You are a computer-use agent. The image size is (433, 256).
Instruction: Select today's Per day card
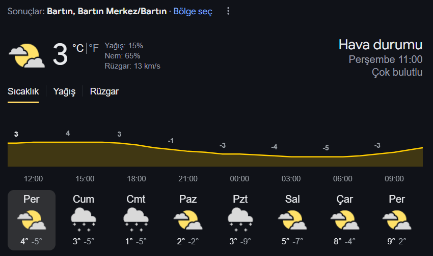(x=32, y=220)
